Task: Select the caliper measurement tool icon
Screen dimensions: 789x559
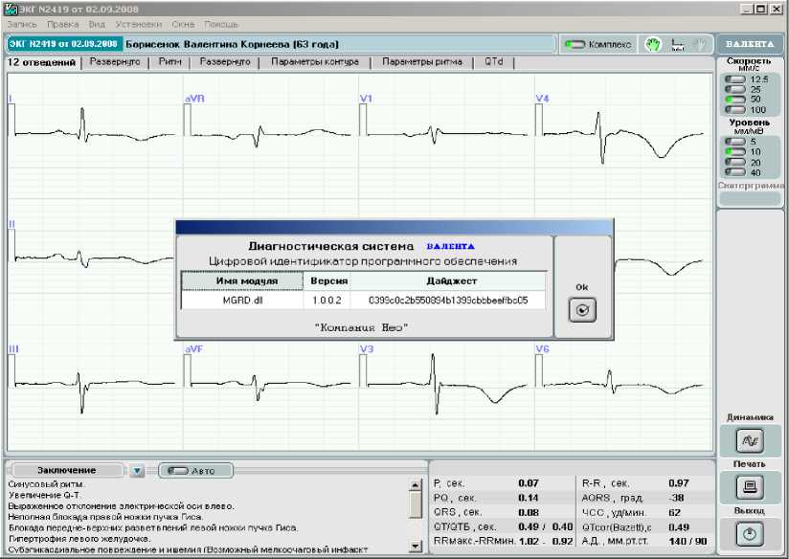Action: [x=678, y=44]
